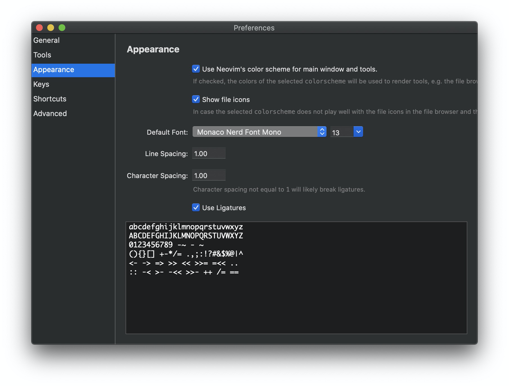Open the Tools preferences pane
This screenshot has width=509, height=386.
point(73,55)
